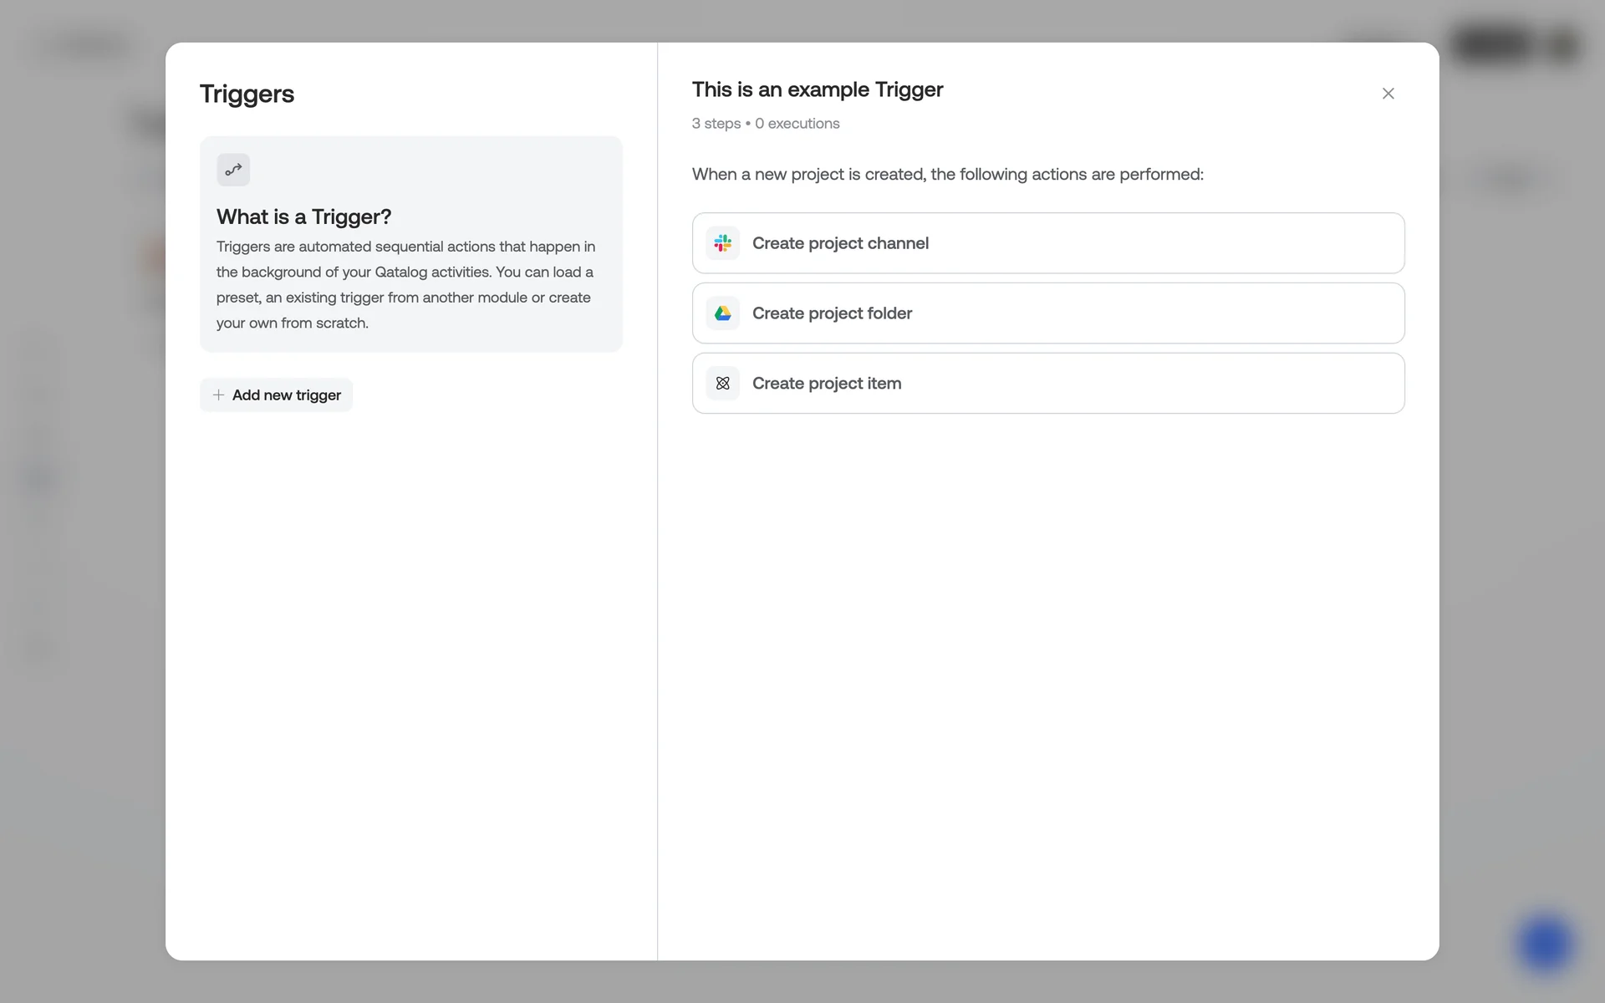Viewport: 1605px width, 1003px height.
Task: Click the "This is an example Trigger" title
Action: pos(817,89)
